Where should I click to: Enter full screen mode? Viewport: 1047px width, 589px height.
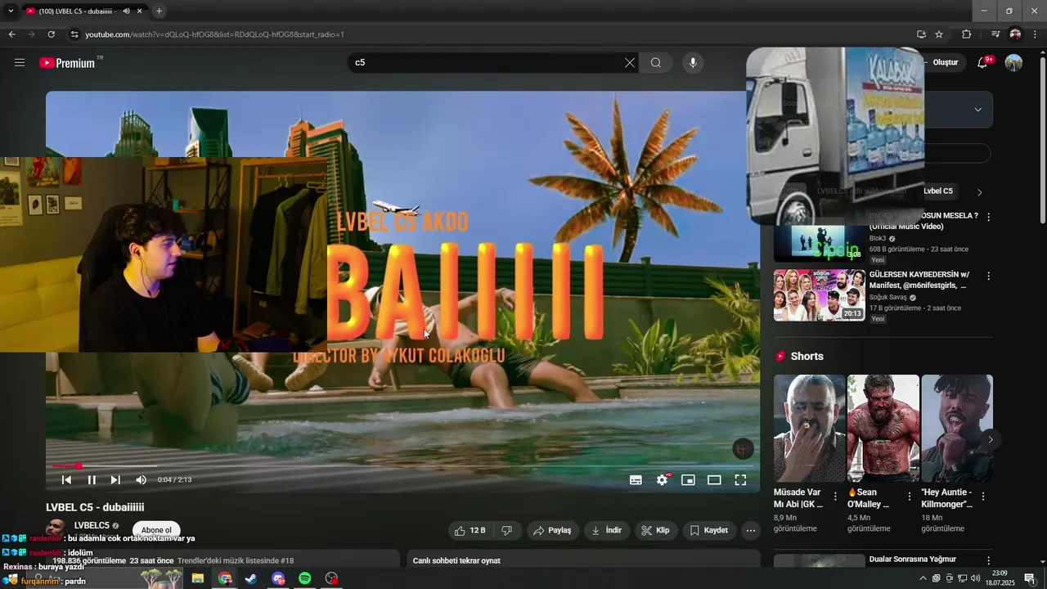740,480
